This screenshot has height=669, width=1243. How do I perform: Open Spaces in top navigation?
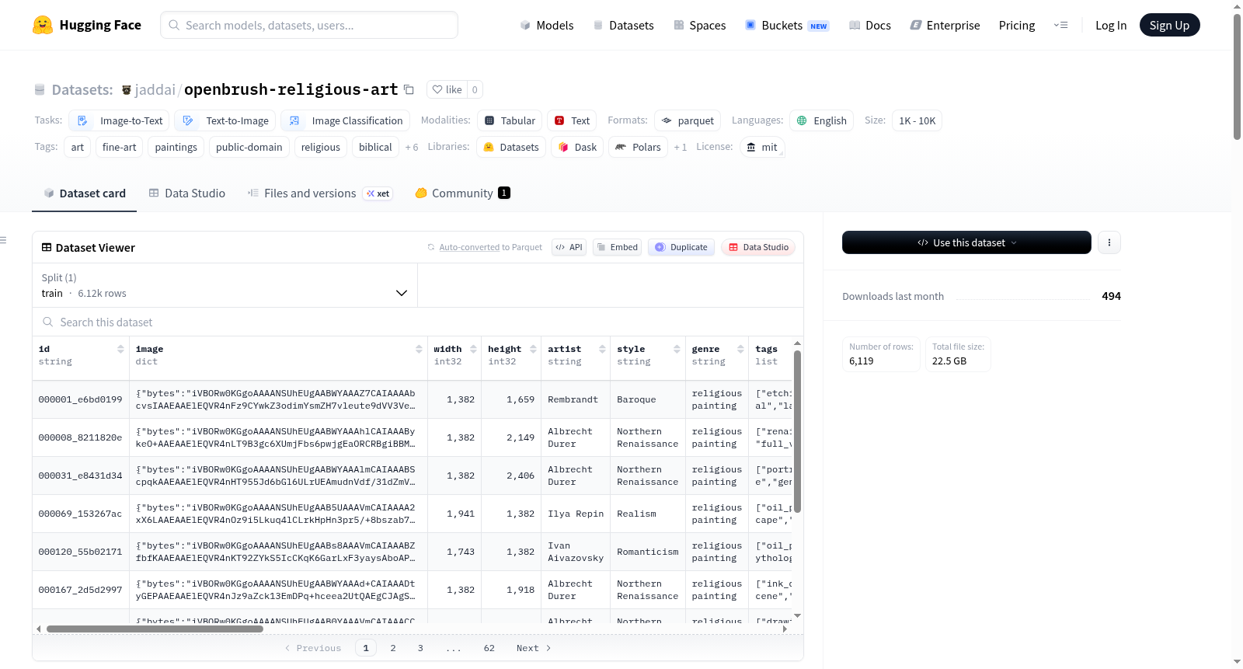click(x=700, y=26)
